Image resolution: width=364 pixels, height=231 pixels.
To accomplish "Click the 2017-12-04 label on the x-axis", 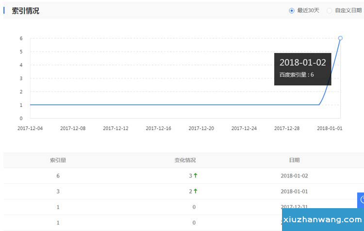I will (x=30, y=128).
